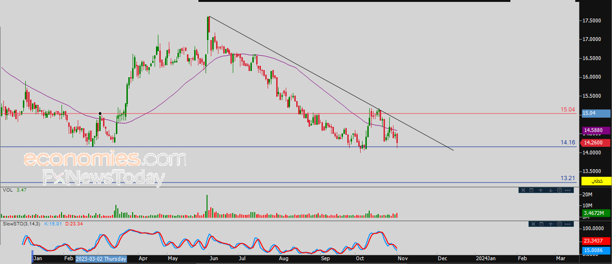This screenshot has width=612, height=264.
Task: Click the 100.0000 stochastic axis label
Action: coord(593,228)
